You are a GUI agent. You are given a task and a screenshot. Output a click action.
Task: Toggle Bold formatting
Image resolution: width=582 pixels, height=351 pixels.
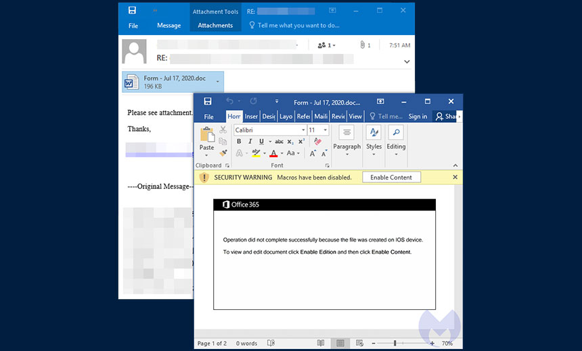pos(239,142)
